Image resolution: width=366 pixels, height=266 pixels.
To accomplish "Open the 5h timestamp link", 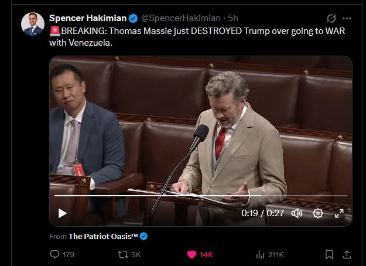I will pos(233,18).
